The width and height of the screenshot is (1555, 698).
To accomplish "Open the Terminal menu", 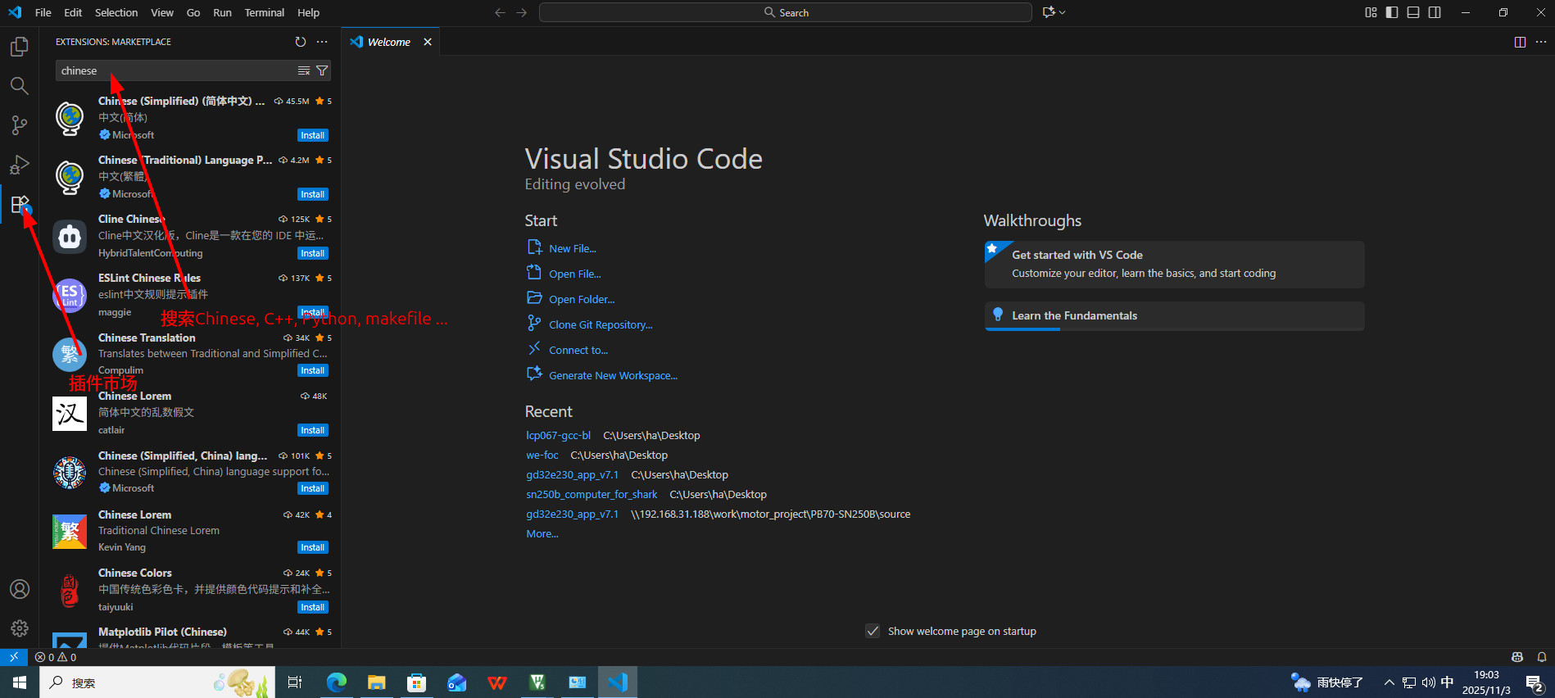I will pos(264,12).
